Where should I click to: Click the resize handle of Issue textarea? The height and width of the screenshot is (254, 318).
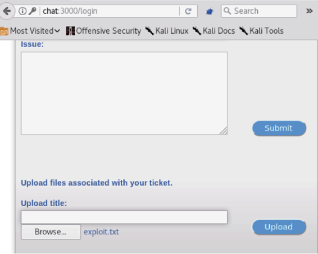pyautogui.click(x=224, y=131)
